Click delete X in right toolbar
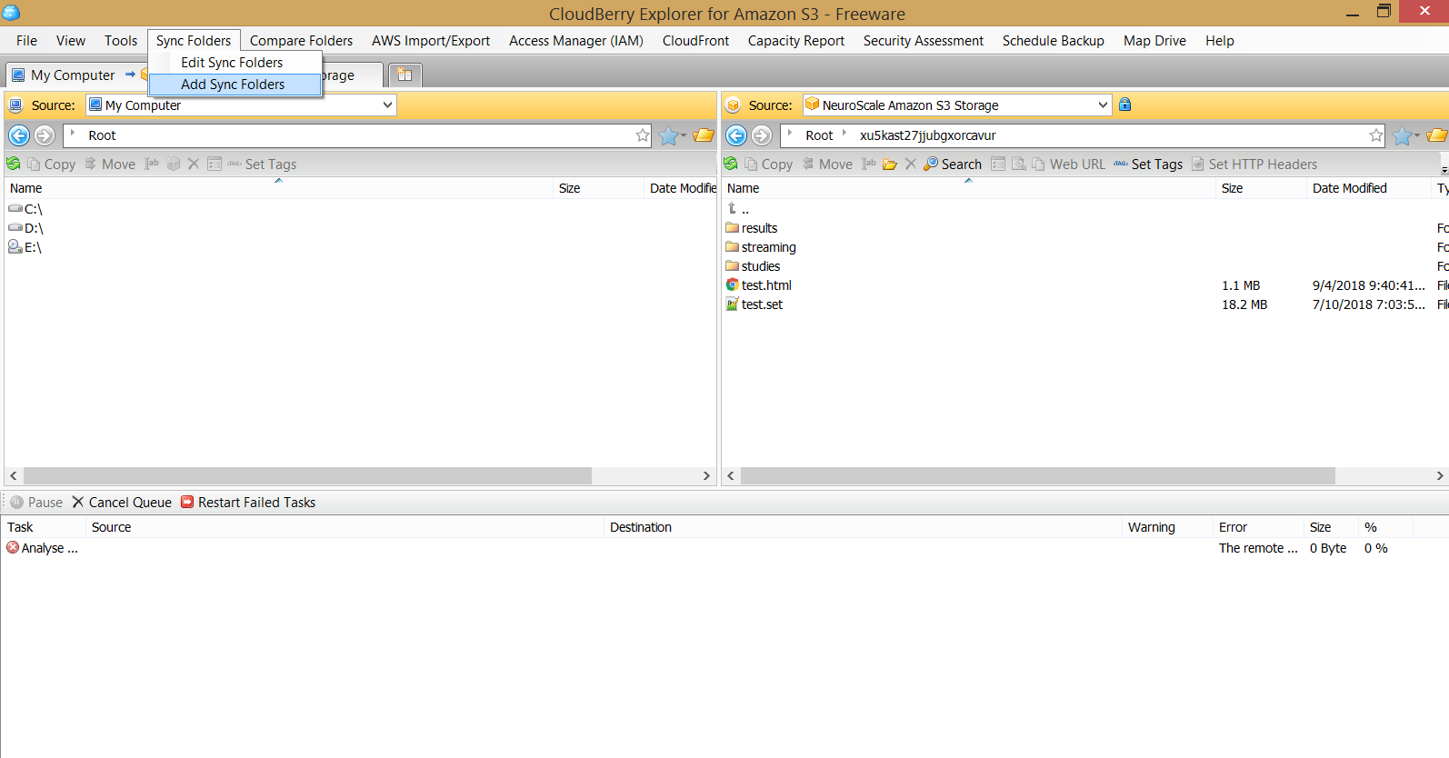This screenshot has width=1449, height=758. click(x=910, y=164)
